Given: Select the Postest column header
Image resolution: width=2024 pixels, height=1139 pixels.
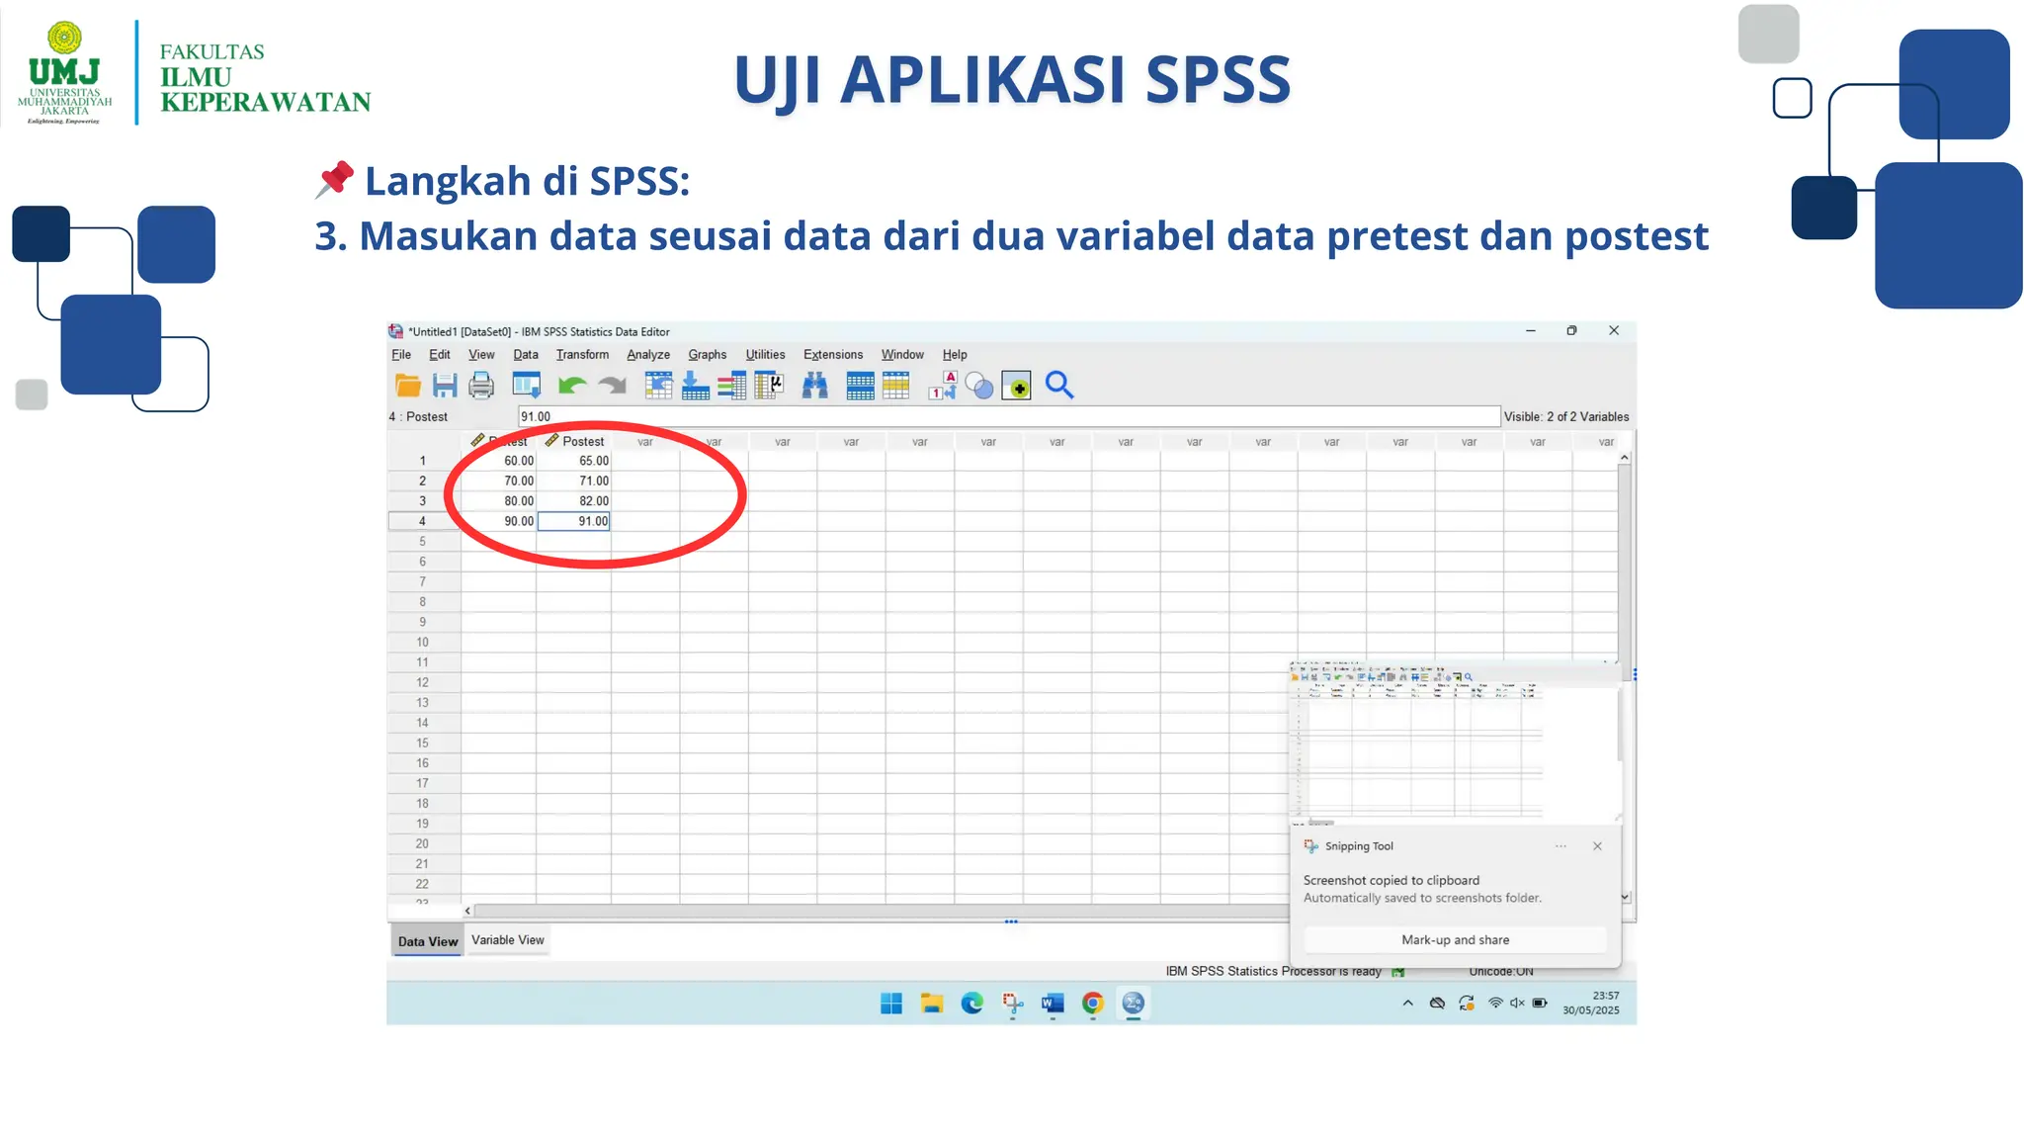Looking at the screenshot, I should coord(574,442).
